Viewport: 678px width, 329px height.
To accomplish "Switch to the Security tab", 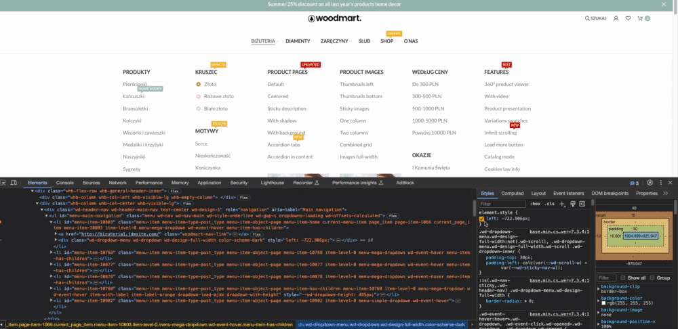I will click(x=239, y=183).
